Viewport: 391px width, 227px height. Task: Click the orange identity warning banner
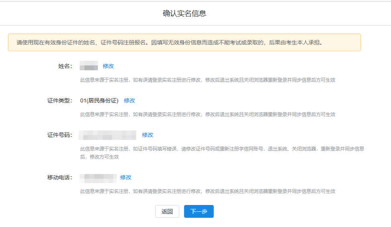pos(184,42)
